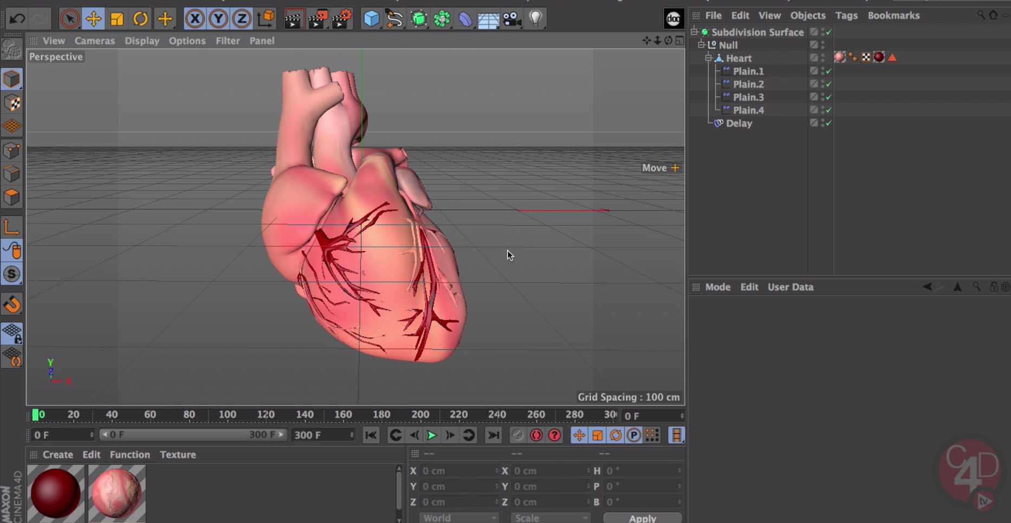1011x523 pixels.
Task: Click the Camera object icon
Action: (x=511, y=19)
